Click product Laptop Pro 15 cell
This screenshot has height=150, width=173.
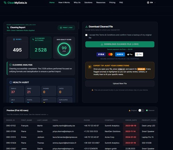point(148,137)
